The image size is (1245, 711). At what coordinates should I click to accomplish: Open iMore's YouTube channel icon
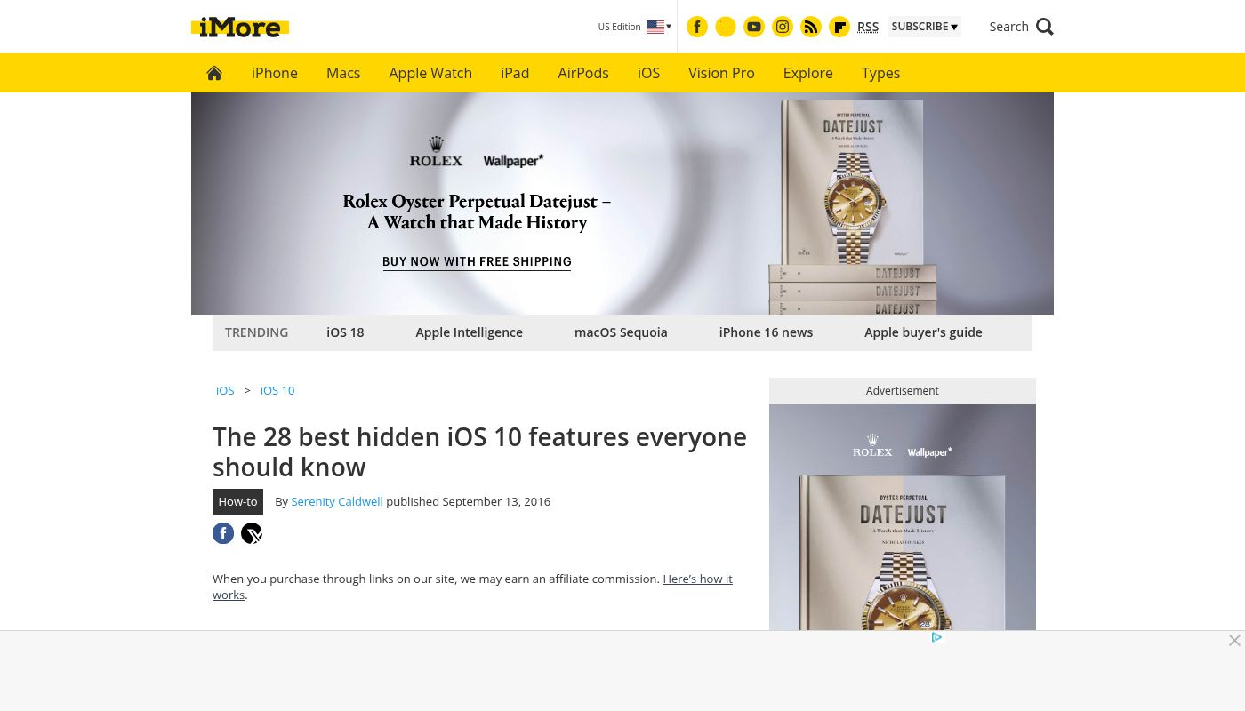[x=754, y=27]
